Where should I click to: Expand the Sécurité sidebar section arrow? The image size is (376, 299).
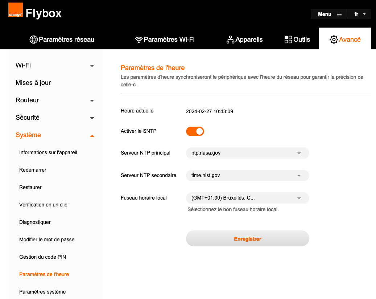92,118
